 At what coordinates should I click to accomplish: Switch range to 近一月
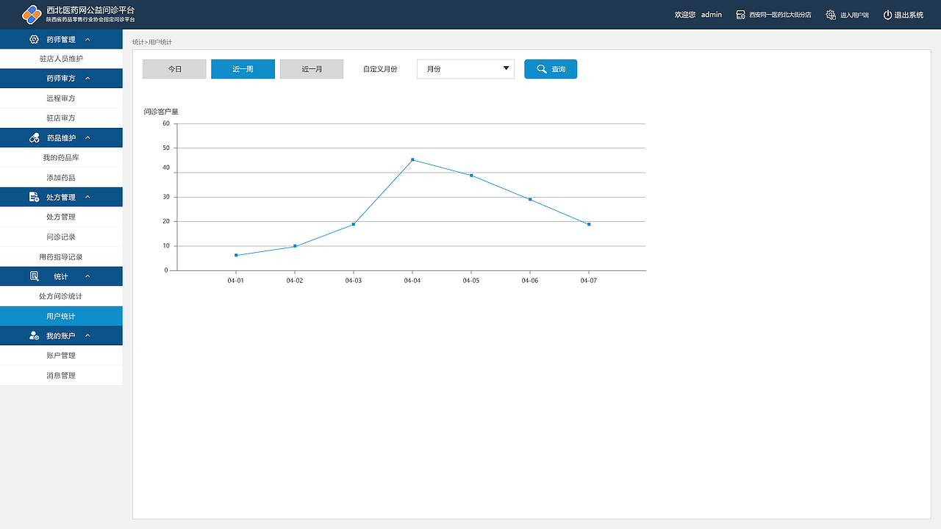click(x=312, y=69)
